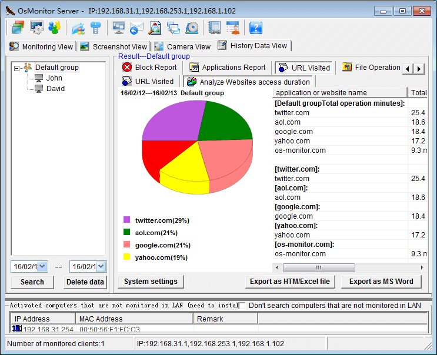Click the disc drive toolbar icon
Screen dimensions: 437x355
(192, 28)
